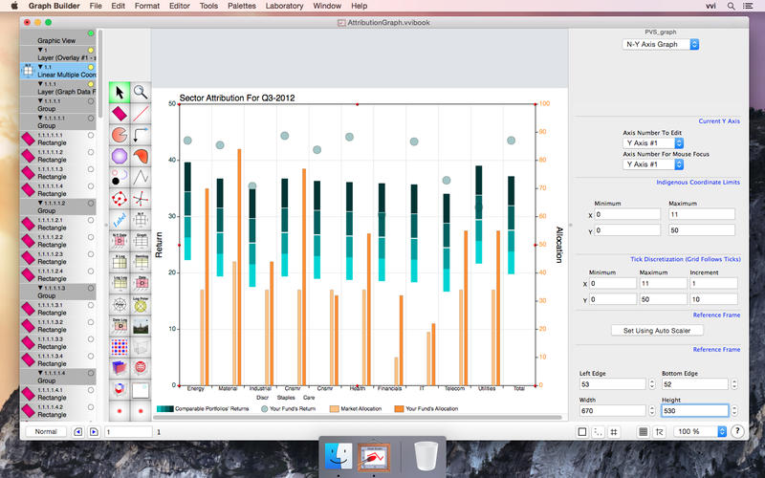Screen dimensions: 765x478
Task: Click the Set Using Auto Scaler button
Action: pos(656,330)
